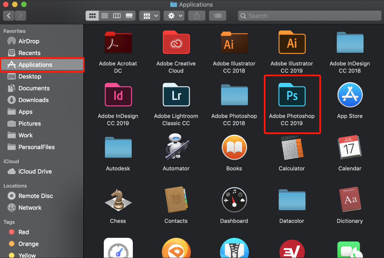The width and height of the screenshot is (384, 258).
Task: Select the blue zipper archive app icon
Action: click(234, 248)
